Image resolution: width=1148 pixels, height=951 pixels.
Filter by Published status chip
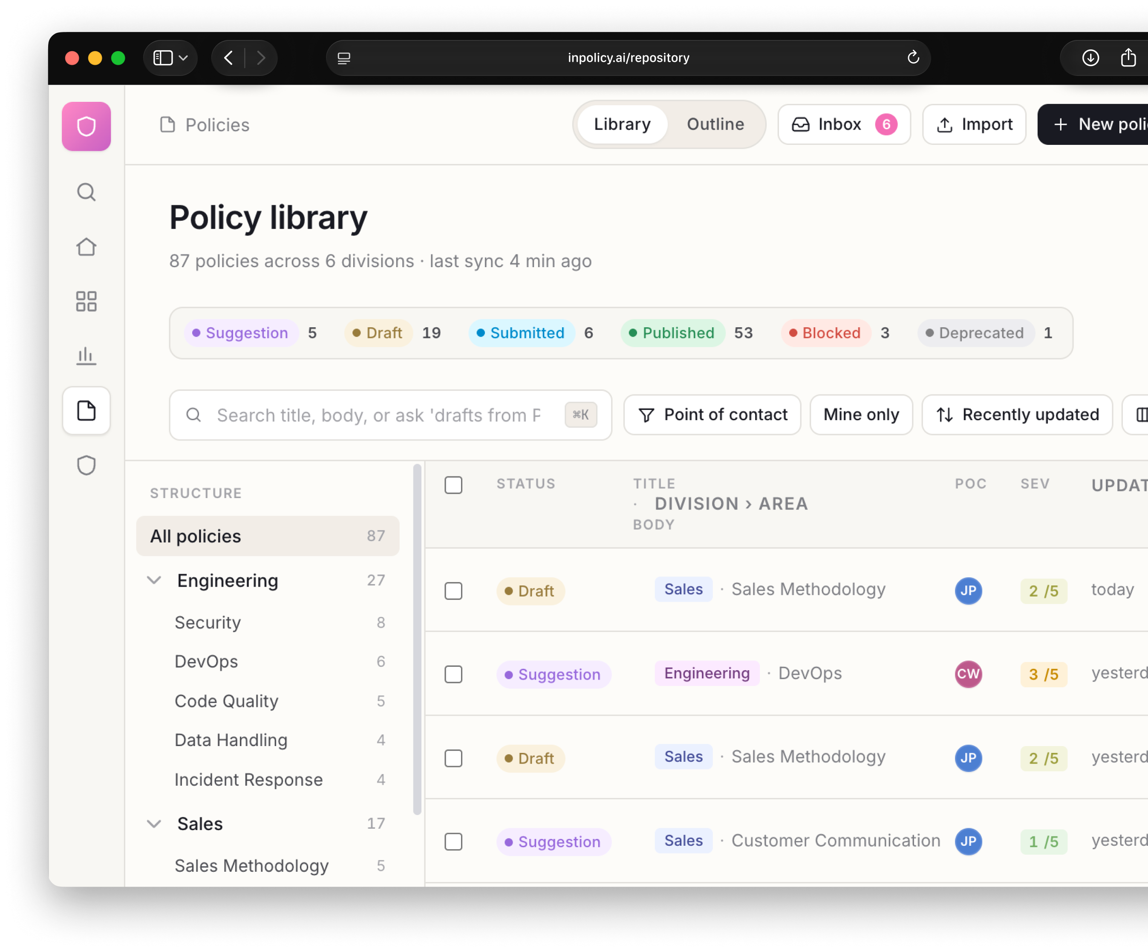tap(672, 333)
